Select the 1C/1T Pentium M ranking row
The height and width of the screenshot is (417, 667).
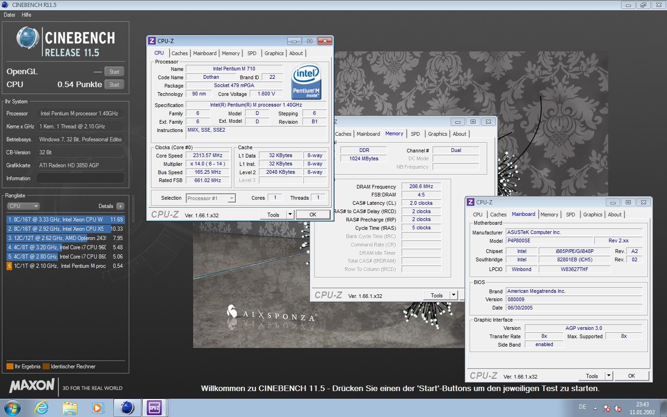click(65, 266)
